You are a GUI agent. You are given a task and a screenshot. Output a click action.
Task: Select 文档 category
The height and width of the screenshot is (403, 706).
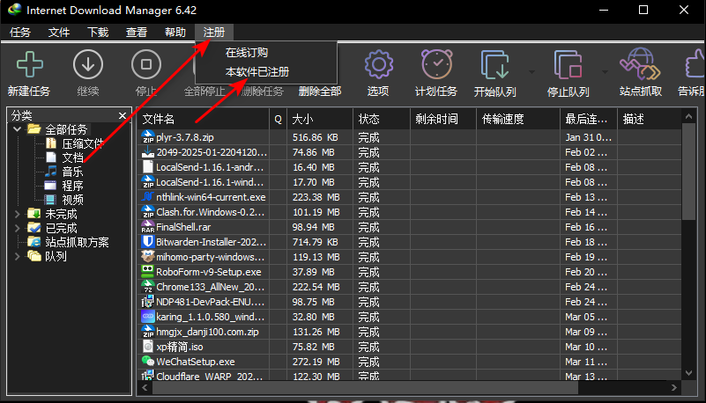tap(72, 158)
